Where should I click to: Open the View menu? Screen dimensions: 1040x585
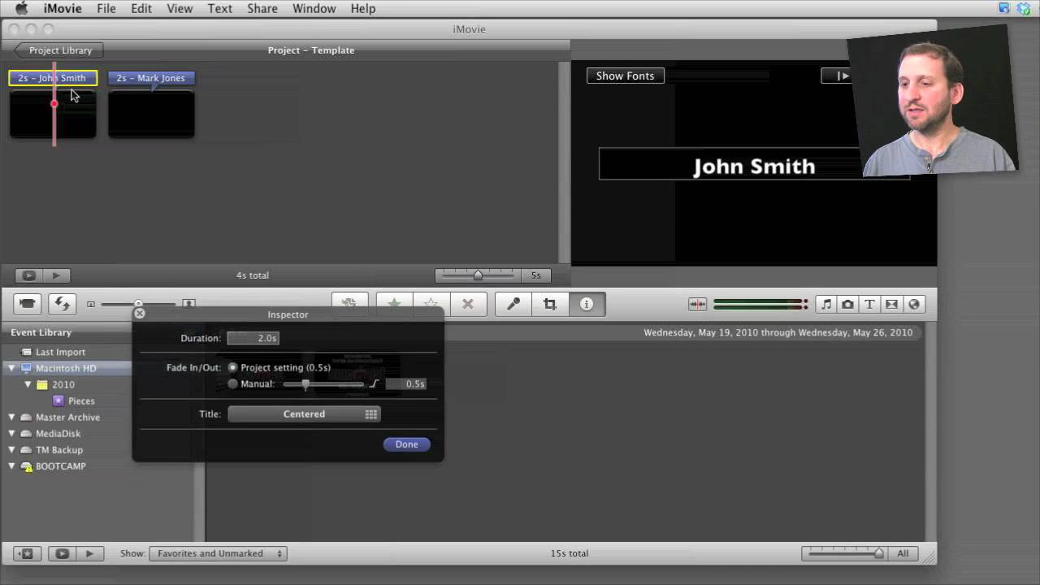coord(180,8)
